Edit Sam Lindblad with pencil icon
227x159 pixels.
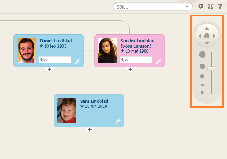(118, 121)
